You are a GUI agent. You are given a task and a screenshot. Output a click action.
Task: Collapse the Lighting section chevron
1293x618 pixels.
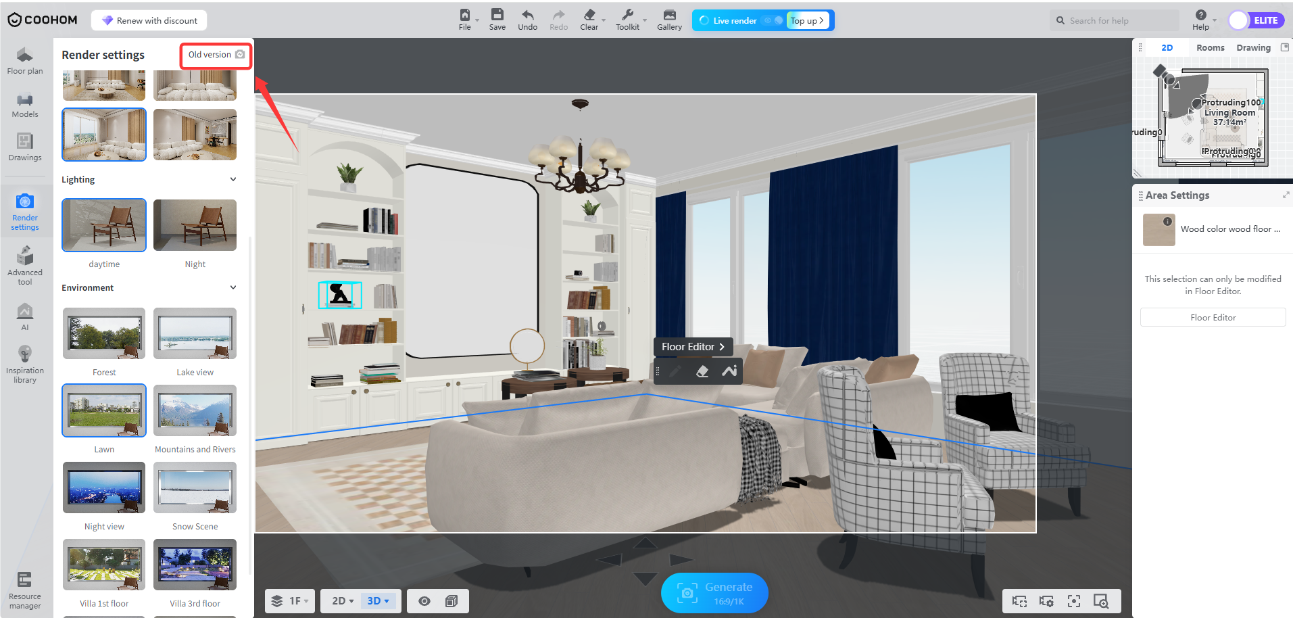(233, 179)
